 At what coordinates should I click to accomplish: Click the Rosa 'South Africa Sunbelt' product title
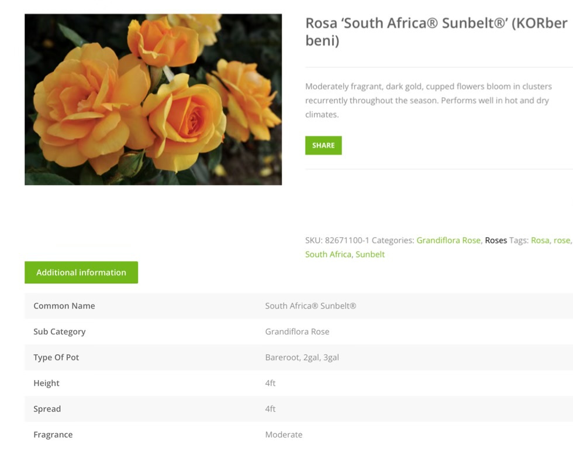(x=436, y=32)
